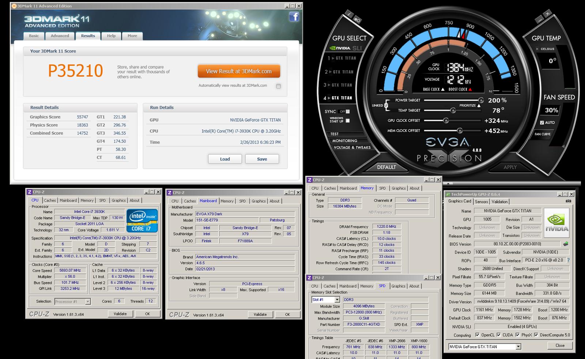Click the BIOS save chip icon
The width and height of the screenshot is (585, 359).
pyautogui.click(x=566, y=244)
